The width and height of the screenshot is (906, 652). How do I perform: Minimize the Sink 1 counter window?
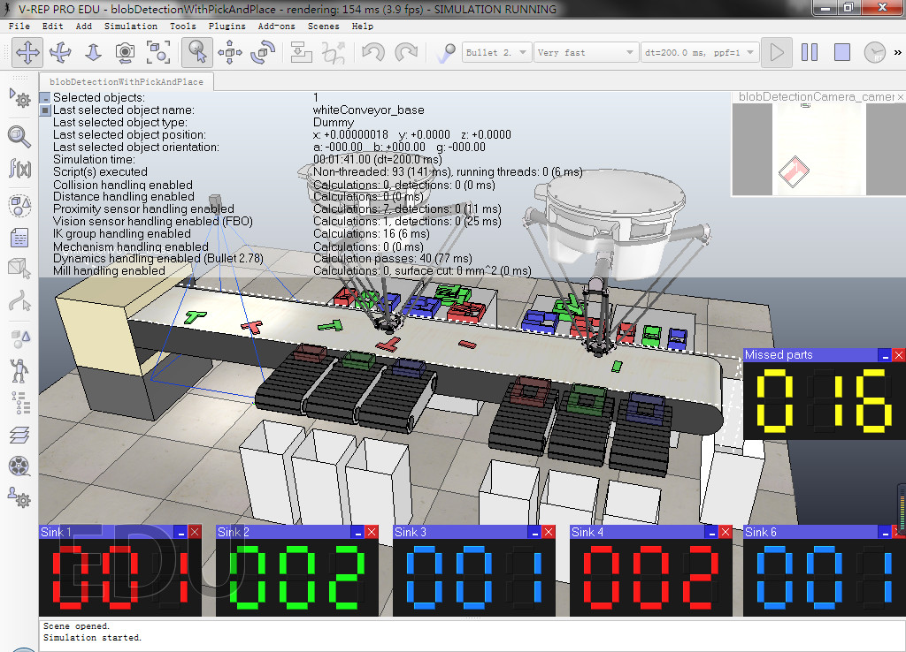tap(180, 532)
